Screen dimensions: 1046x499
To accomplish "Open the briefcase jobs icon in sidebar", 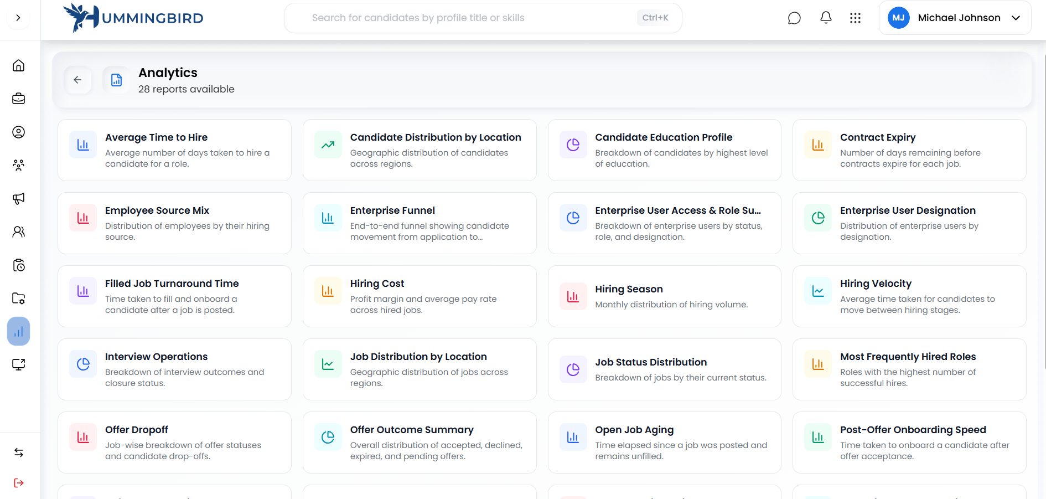I will point(19,99).
